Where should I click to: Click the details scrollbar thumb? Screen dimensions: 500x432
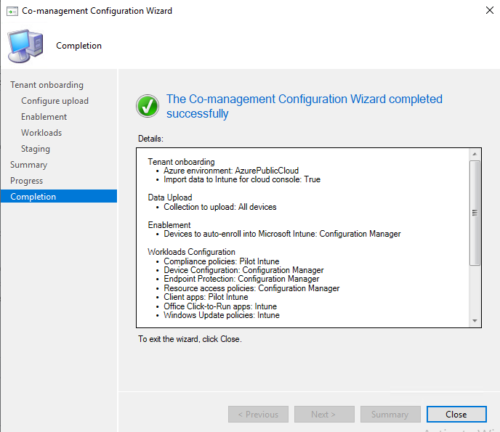(475, 212)
